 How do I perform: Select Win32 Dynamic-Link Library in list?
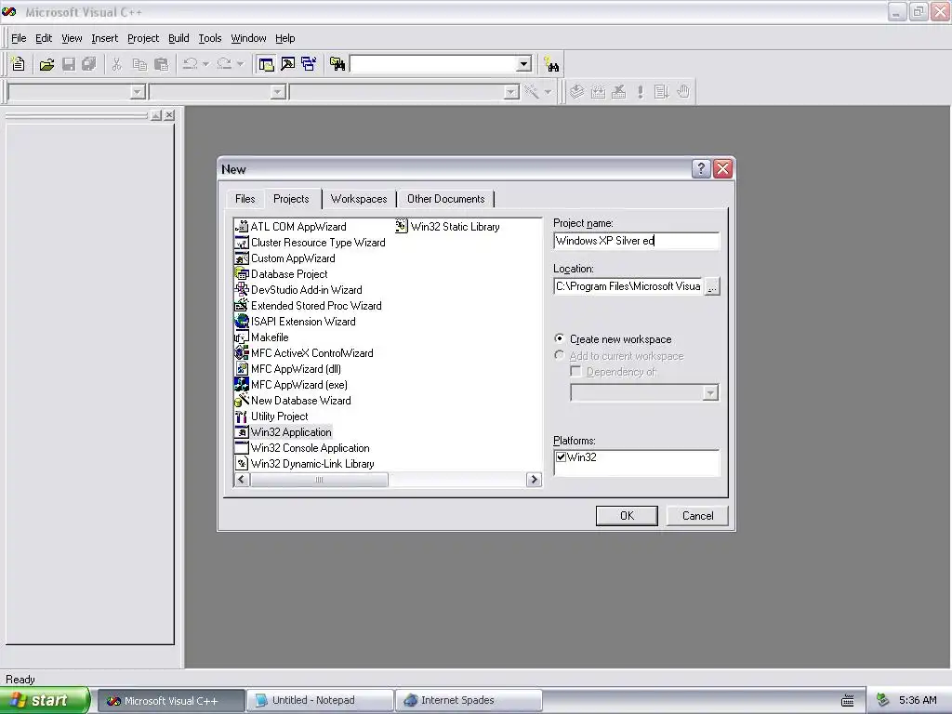click(x=304, y=464)
